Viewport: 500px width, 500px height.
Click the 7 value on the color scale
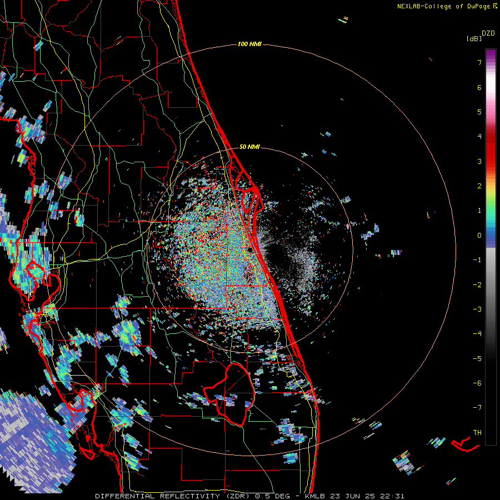(x=479, y=62)
